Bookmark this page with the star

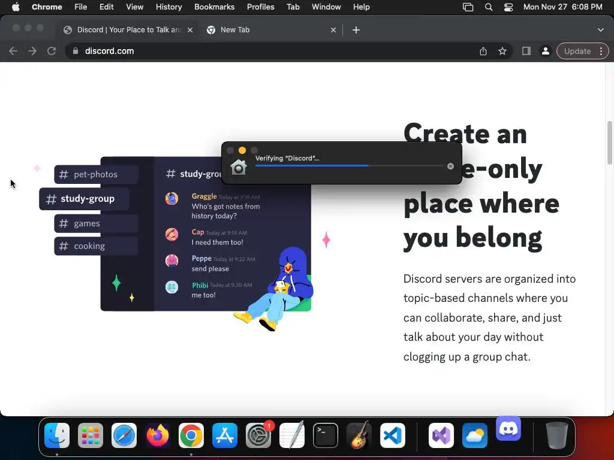(x=502, y=52)
